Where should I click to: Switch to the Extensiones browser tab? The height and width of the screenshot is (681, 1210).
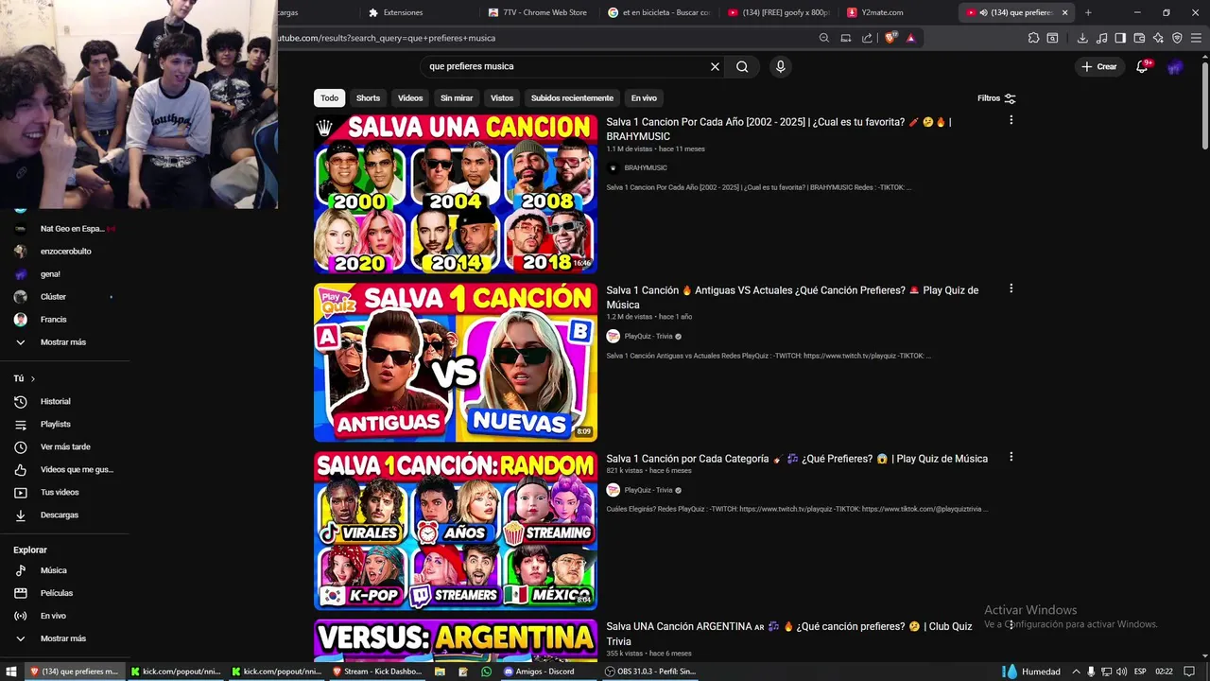click(x=416, y=12)
